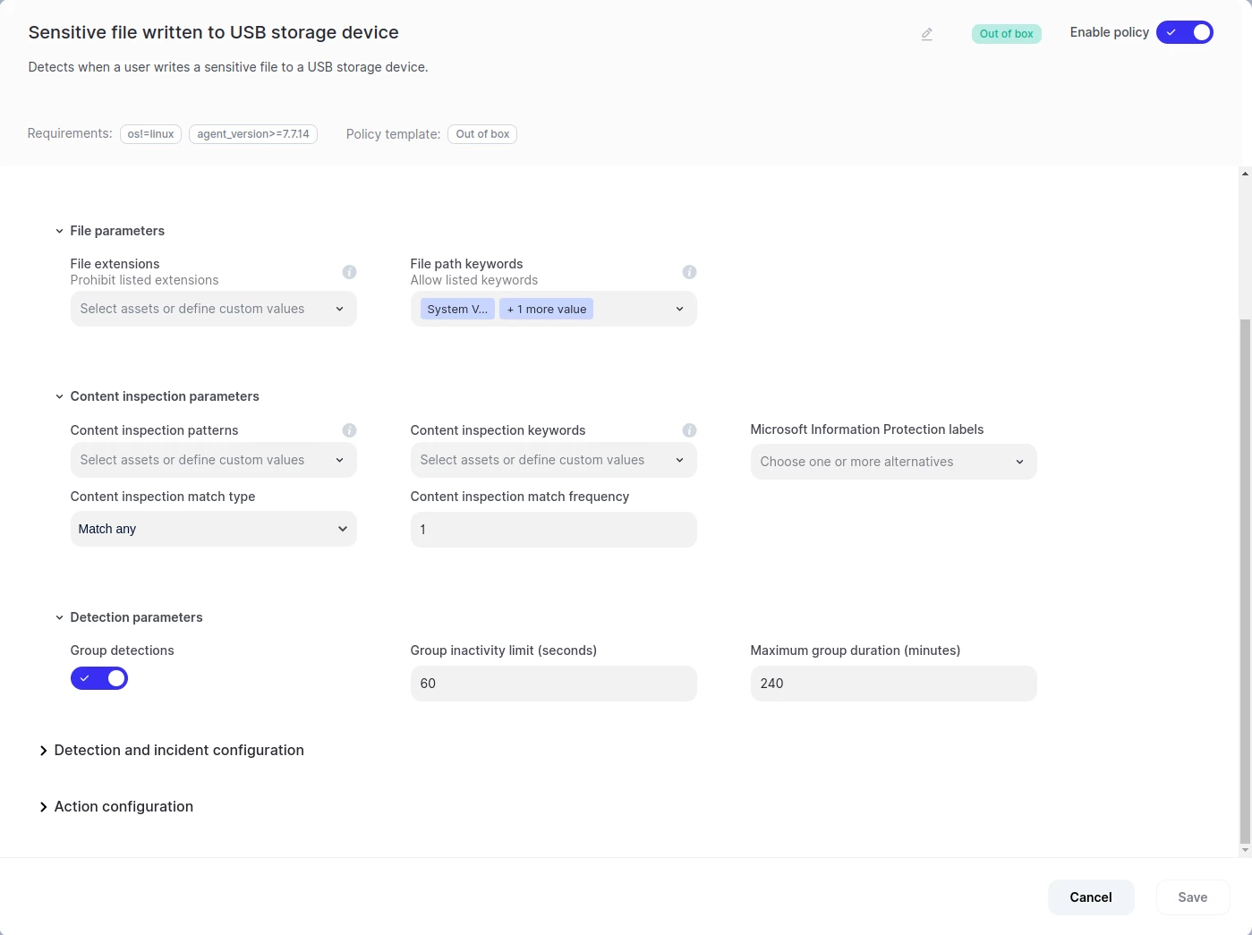Click the Save button

pyautogui.click(x=1193, y=897)
